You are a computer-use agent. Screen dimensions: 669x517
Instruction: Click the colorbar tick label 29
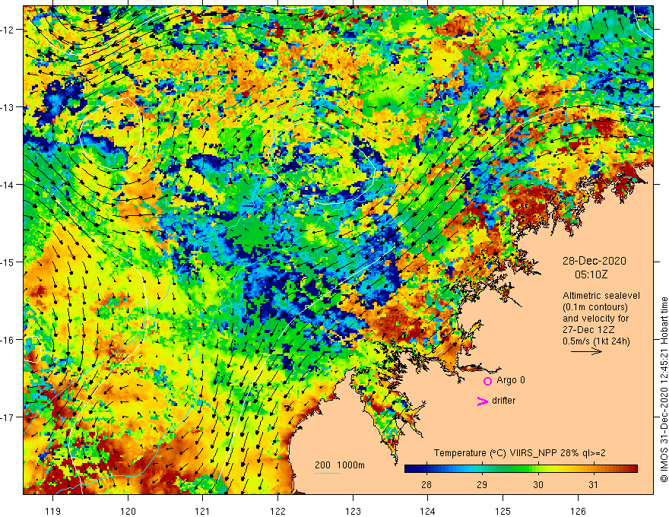click(x=482, y=484)
